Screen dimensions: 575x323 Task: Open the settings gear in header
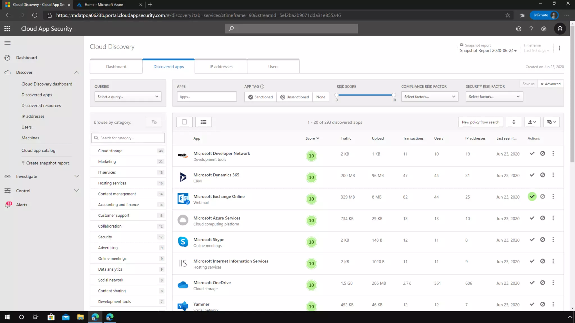coord(544,29)
